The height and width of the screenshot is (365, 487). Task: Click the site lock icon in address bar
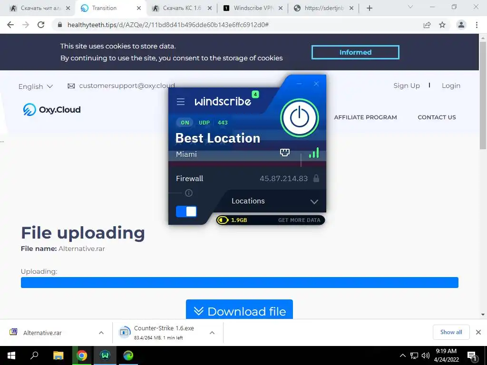[60, 25]
